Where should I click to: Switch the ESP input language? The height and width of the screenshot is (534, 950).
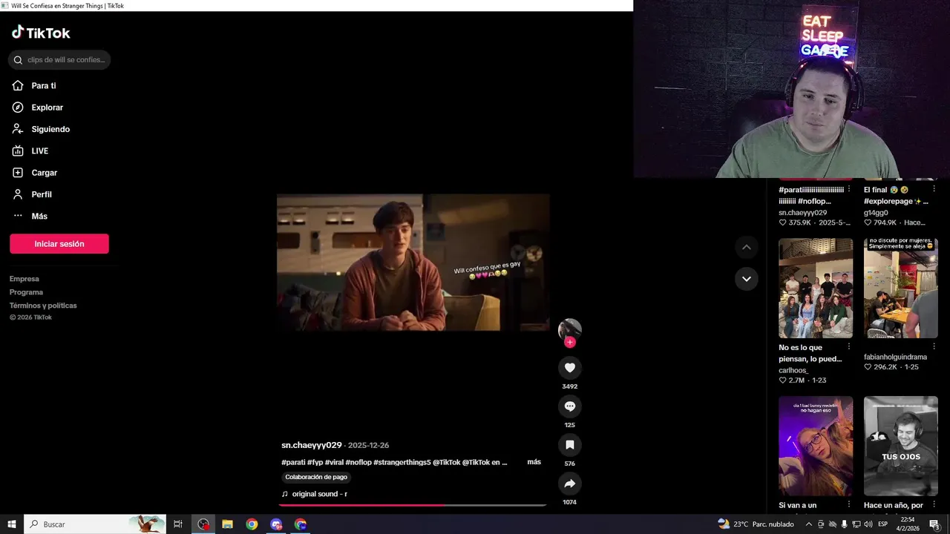883,524
